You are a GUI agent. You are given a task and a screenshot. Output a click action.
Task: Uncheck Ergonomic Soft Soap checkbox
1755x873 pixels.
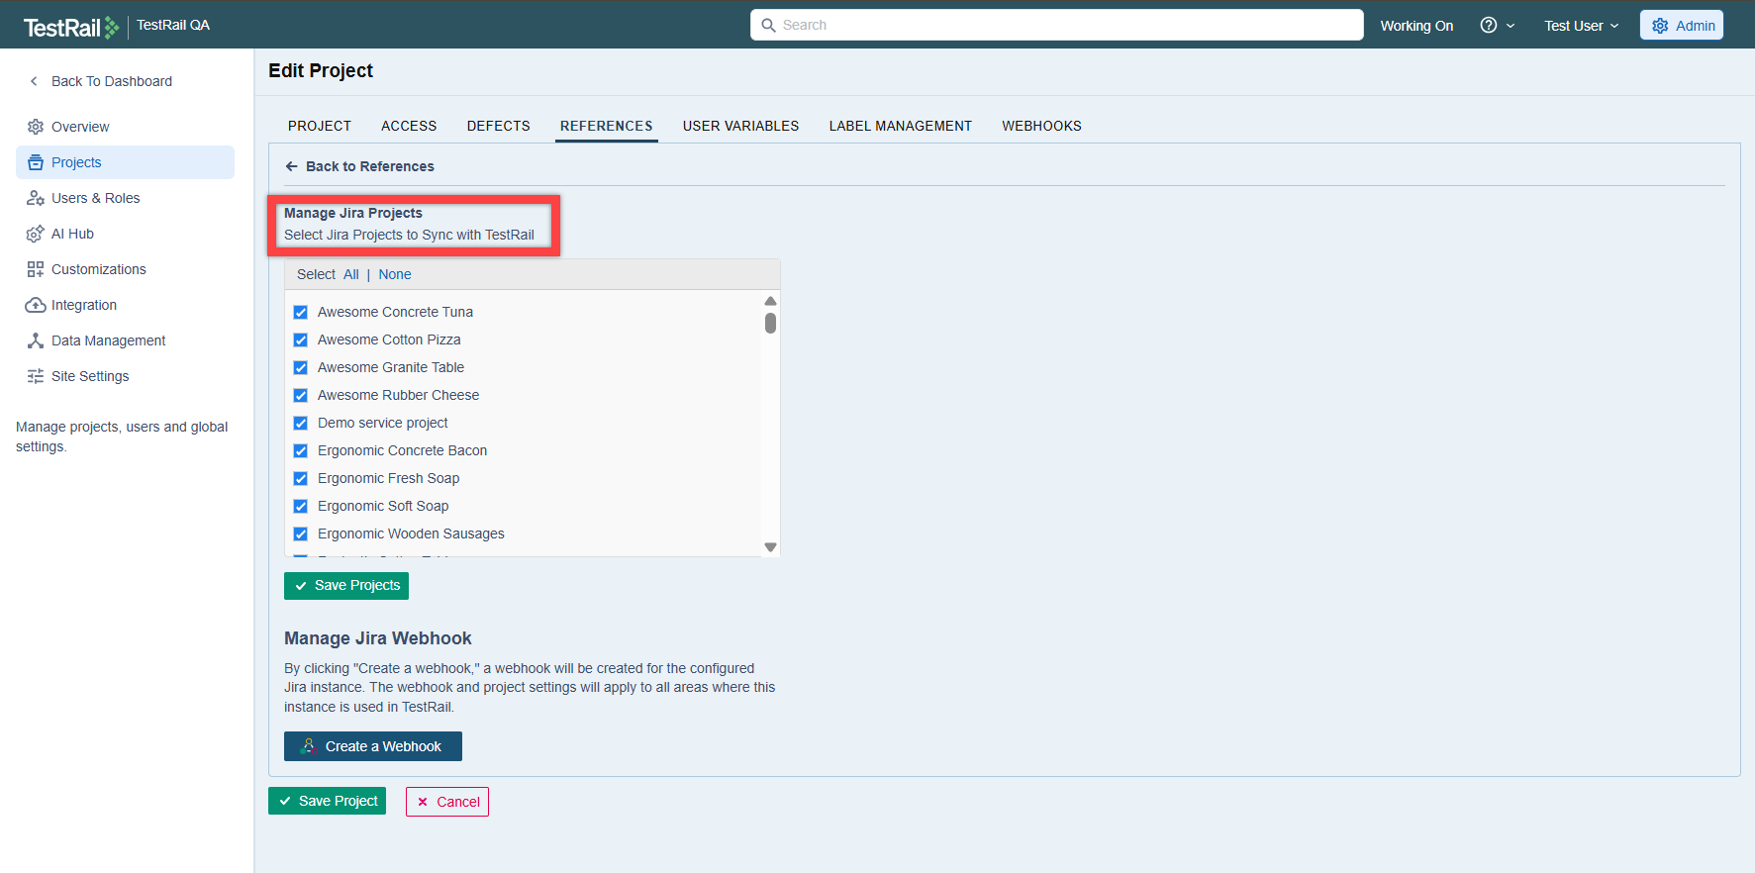click(x=301, y=506)
